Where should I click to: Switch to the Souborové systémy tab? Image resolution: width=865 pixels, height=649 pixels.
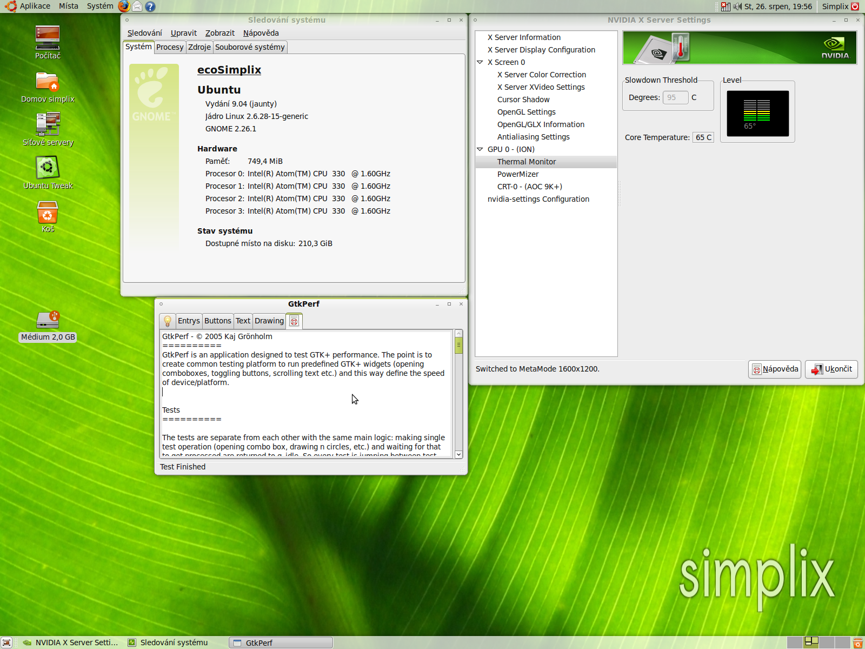coord(250,47)
